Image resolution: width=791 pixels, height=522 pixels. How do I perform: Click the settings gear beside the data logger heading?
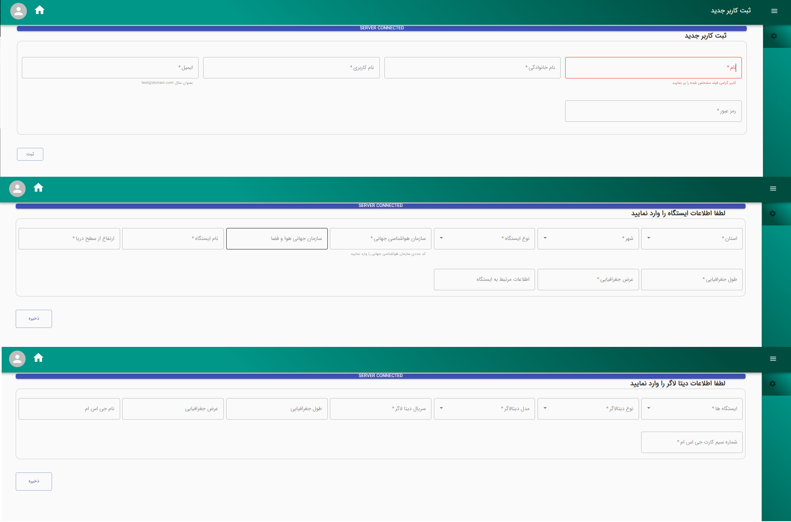(x=772, y=384)
